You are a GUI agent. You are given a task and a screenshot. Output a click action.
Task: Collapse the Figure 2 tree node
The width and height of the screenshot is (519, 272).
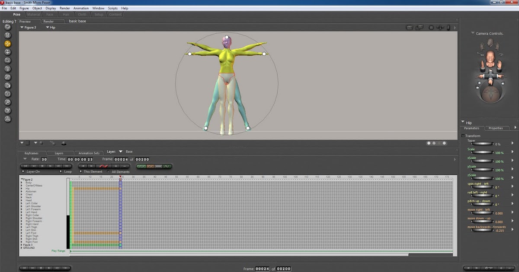[22, 179]
